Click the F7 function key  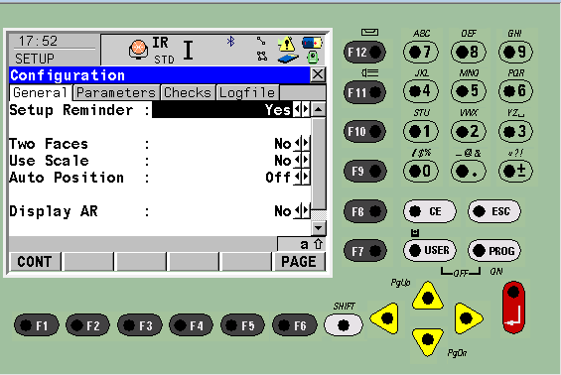point(365,251)
